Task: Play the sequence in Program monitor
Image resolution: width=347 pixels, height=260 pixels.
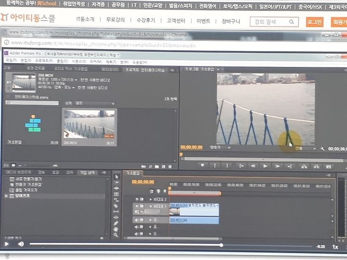Action: point(265,166)
